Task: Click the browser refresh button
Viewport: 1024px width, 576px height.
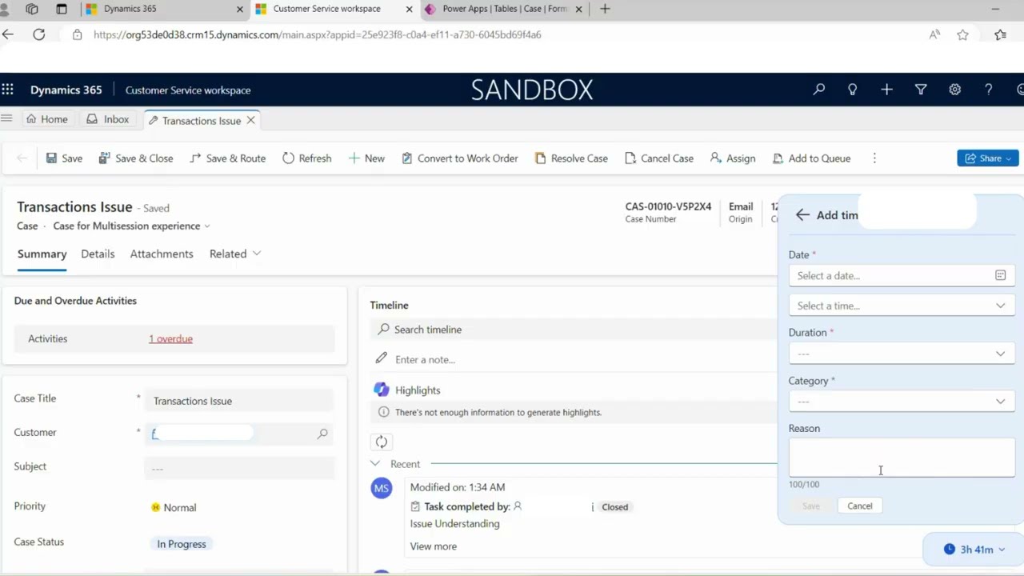Action: (x=38, y=34)
